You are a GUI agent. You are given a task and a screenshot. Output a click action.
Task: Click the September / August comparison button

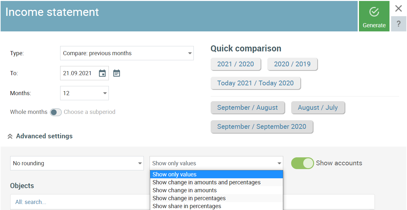[247, 108]
